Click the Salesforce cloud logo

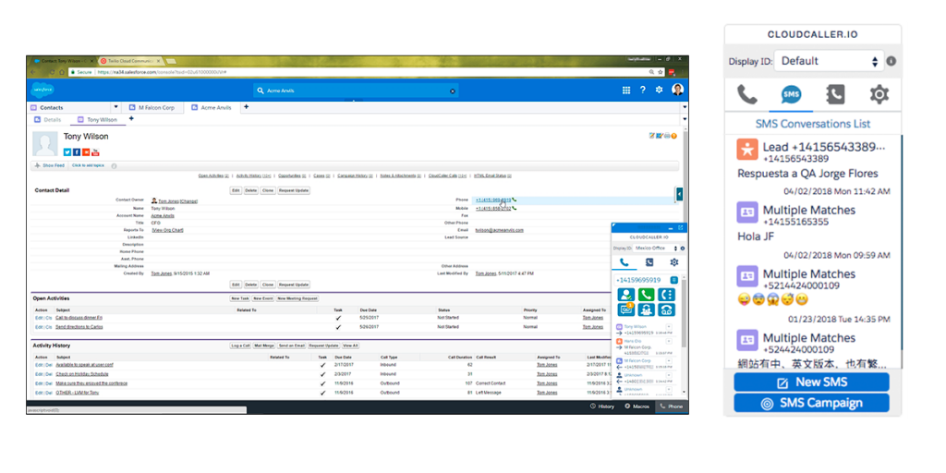click(x=42, y=90)
